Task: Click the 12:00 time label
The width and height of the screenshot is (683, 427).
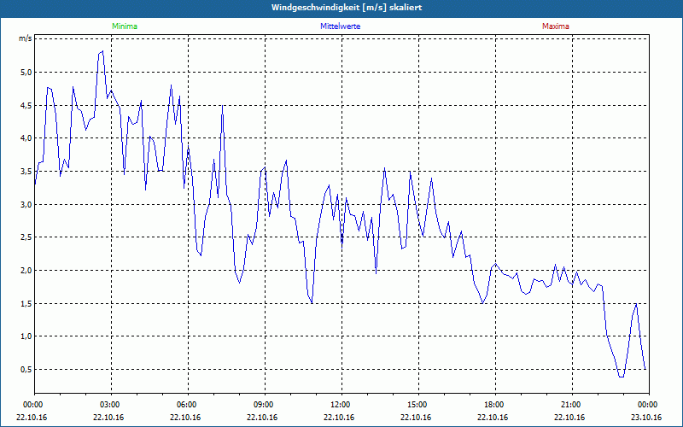Action: tap(339, 405)
